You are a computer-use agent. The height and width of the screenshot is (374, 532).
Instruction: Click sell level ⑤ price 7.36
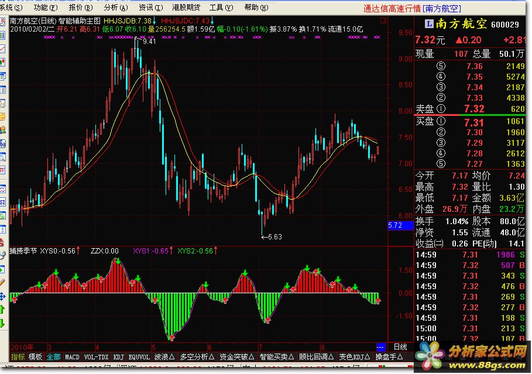click(x=474, y=66)
